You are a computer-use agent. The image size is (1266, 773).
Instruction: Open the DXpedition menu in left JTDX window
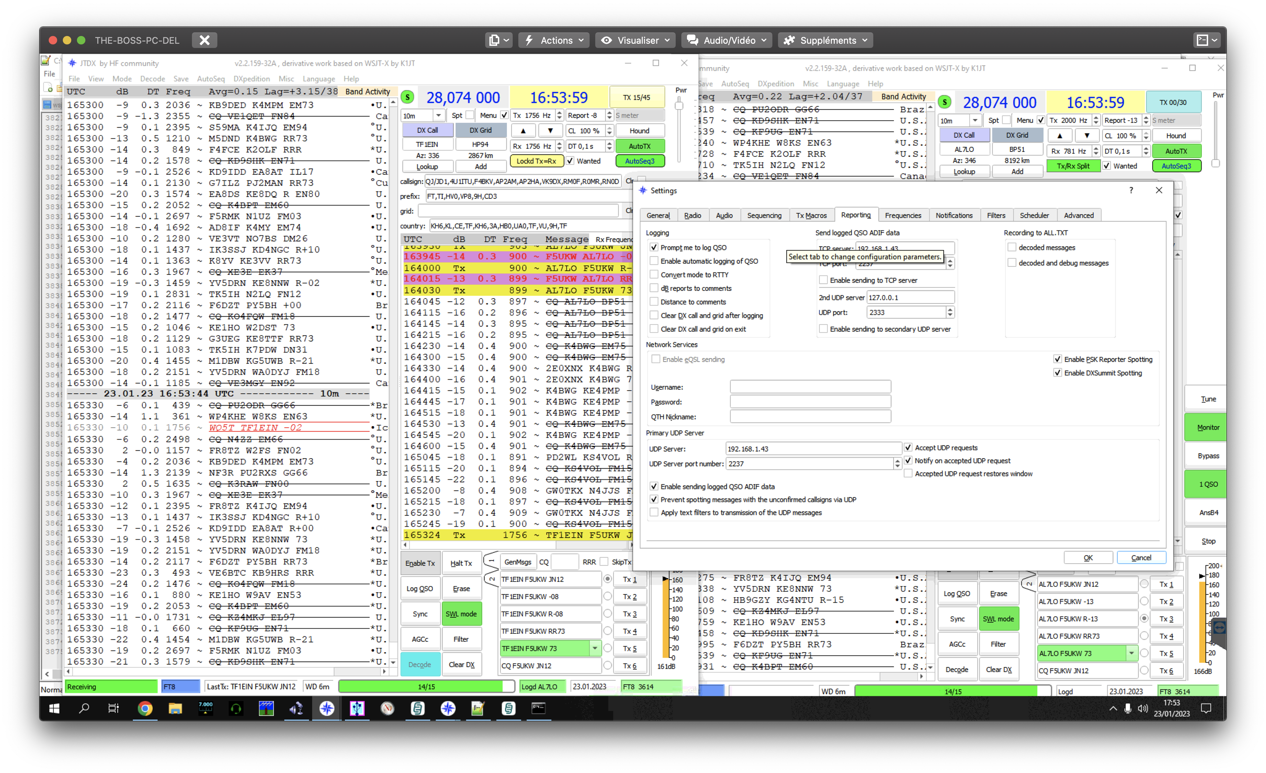251,79
